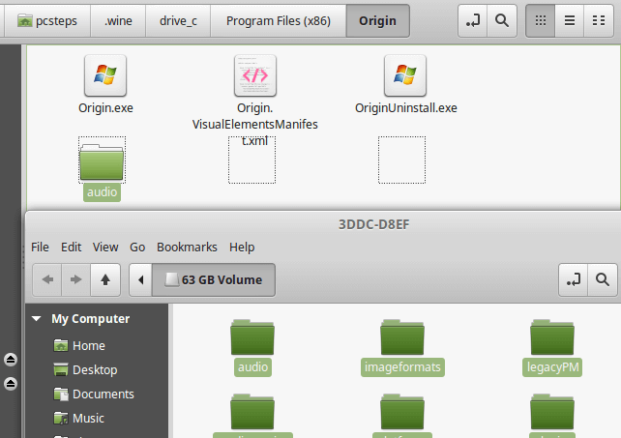The height and width of the screenshot is (438, 621).
Task: Go up to parent folder
Action: [x=105, y=279]
